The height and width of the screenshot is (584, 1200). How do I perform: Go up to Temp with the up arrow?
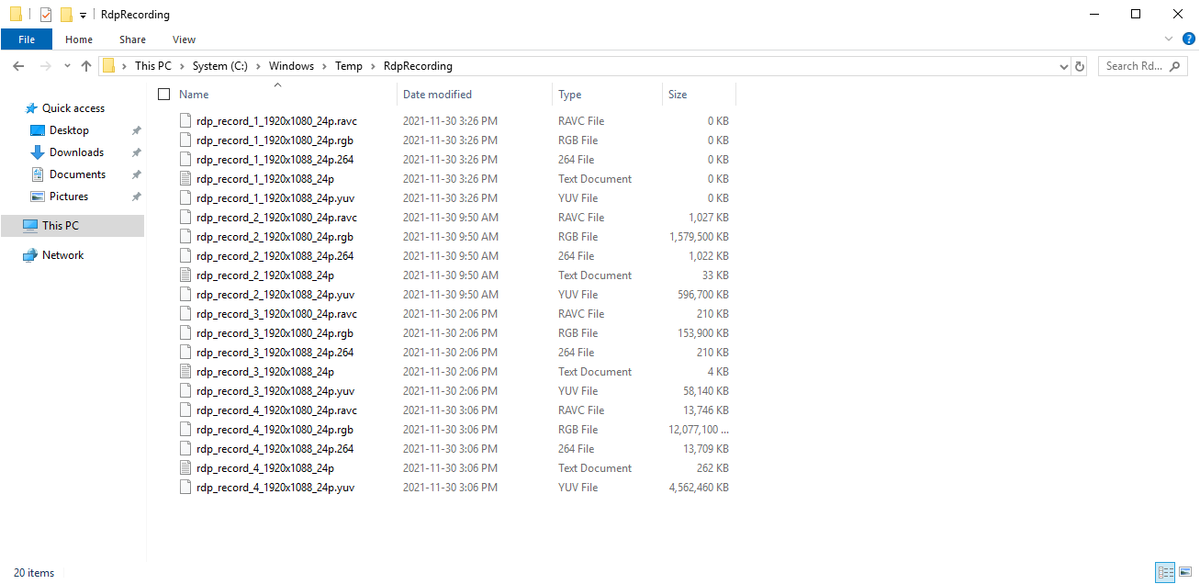click(86, 65)
